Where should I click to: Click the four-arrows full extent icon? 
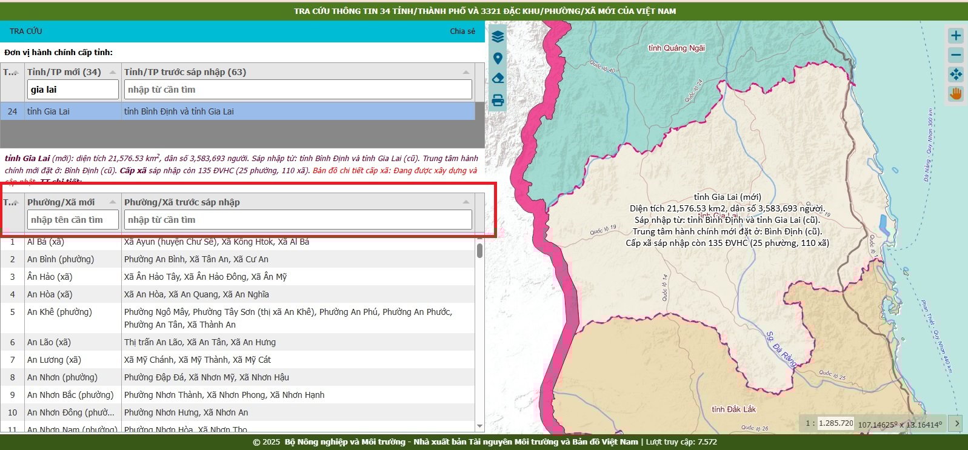click(956, 74)
